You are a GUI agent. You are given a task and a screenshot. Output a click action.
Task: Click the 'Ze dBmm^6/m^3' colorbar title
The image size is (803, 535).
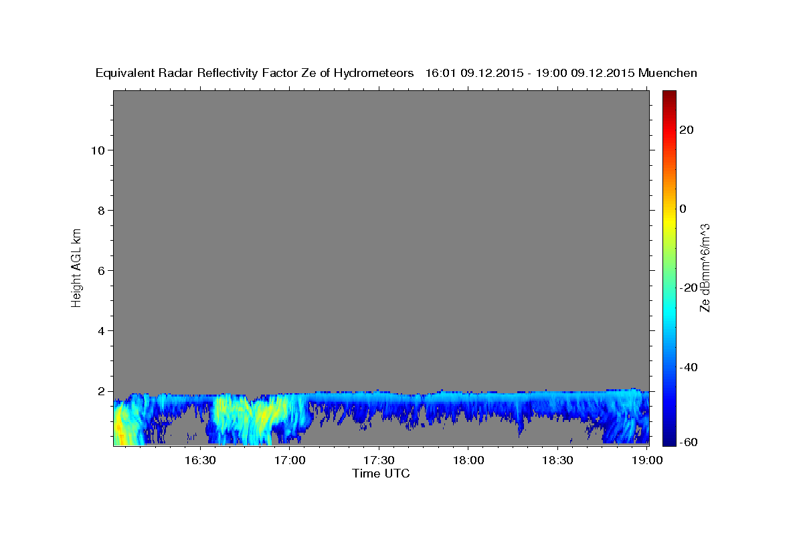[705, 267]
